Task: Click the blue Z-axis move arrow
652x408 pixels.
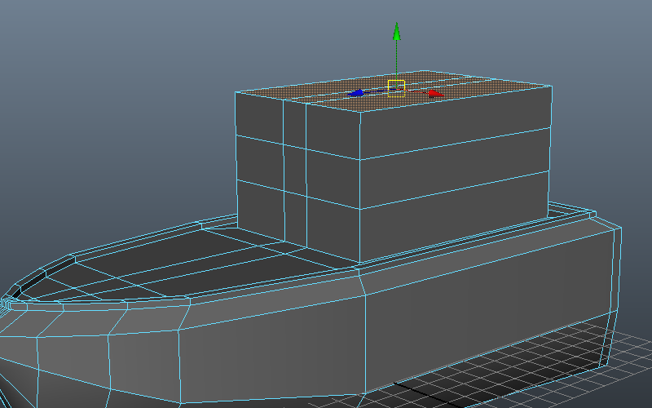Action: tap(355, 94)
